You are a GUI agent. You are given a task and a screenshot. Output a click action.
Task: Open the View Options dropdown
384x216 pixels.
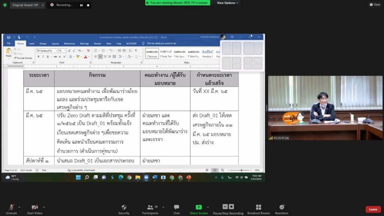(x=228, y=3)
